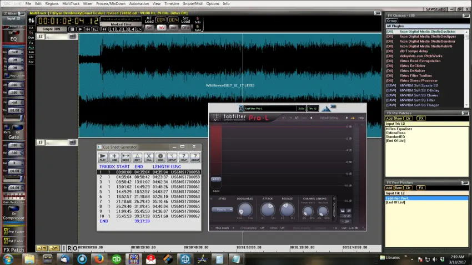The image size is (472, 265).
Task: Click the Play icon in Cue Sheet Generator
Action: (103, 157)
